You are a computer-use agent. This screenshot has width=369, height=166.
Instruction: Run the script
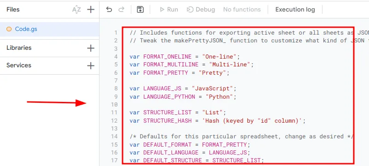[169, 9]
